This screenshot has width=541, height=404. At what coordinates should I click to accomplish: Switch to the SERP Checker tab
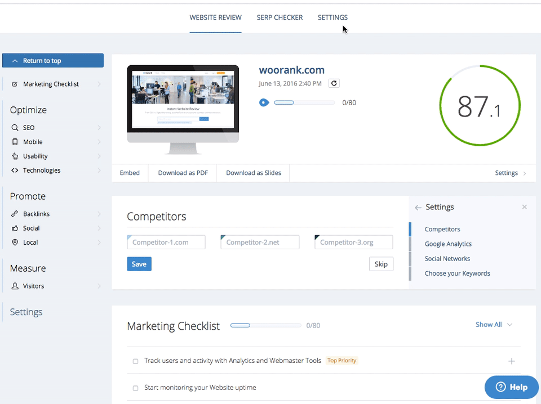[280, 17]
